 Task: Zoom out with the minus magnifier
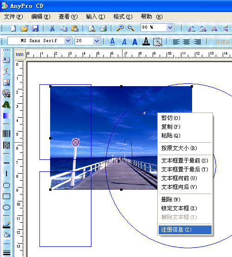131,28
